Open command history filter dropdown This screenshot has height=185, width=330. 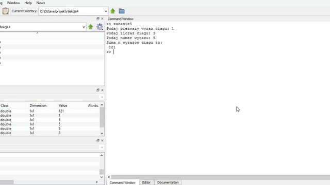(102, 147)
